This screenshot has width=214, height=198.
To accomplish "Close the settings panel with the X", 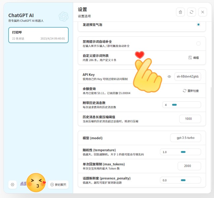I will (202, 12).
